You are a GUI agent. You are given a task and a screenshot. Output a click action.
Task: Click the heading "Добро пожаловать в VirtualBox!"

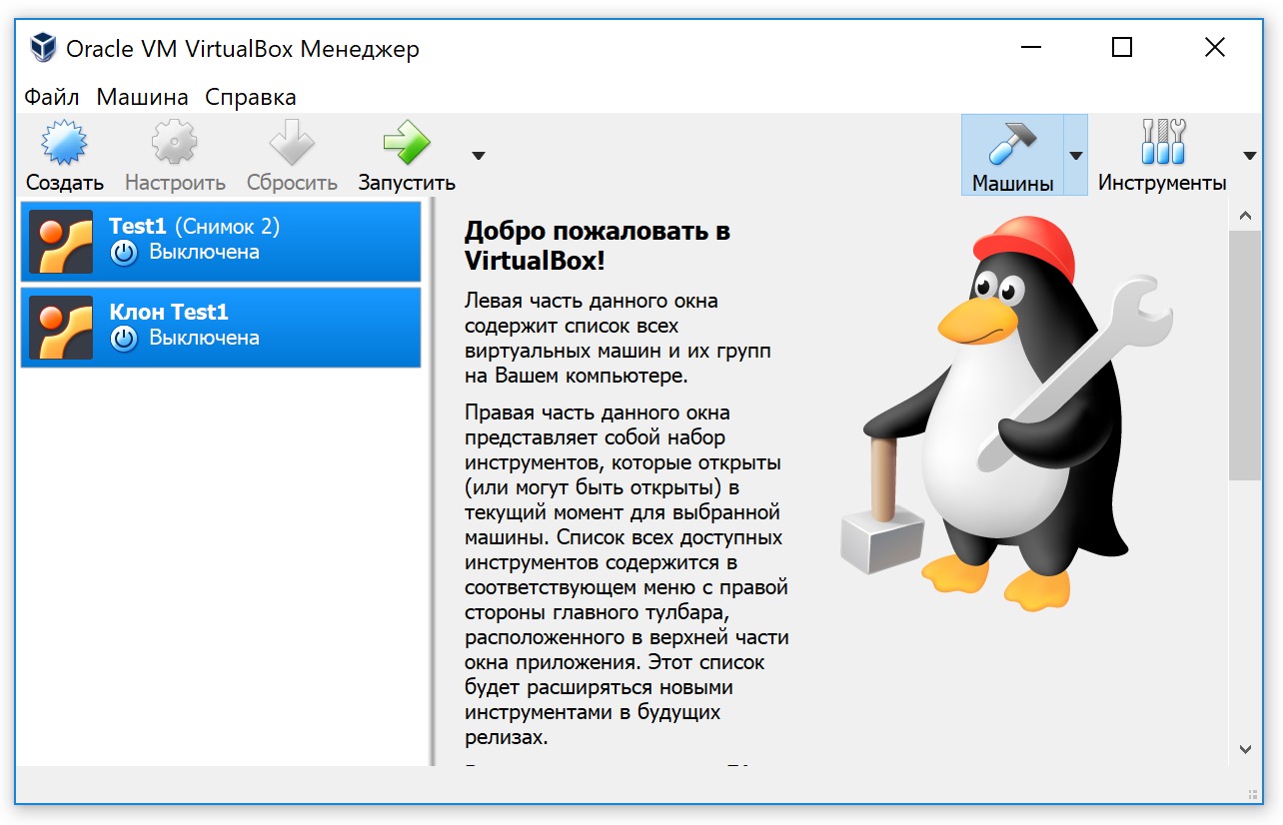598,246
